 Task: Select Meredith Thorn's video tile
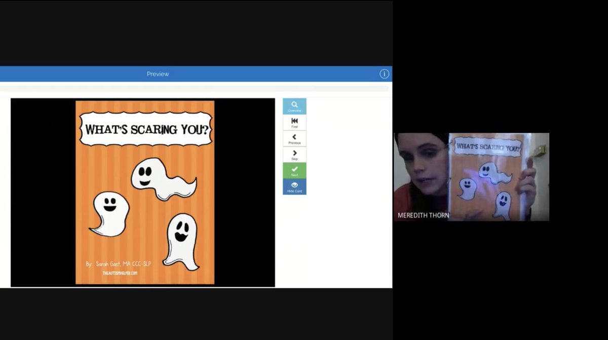[x=471, y=177]
